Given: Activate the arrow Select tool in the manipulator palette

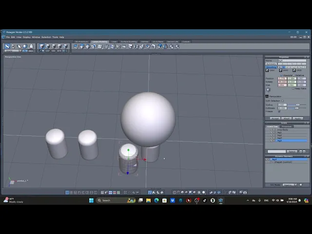Looking at the screenshot, I should (7, 46).
